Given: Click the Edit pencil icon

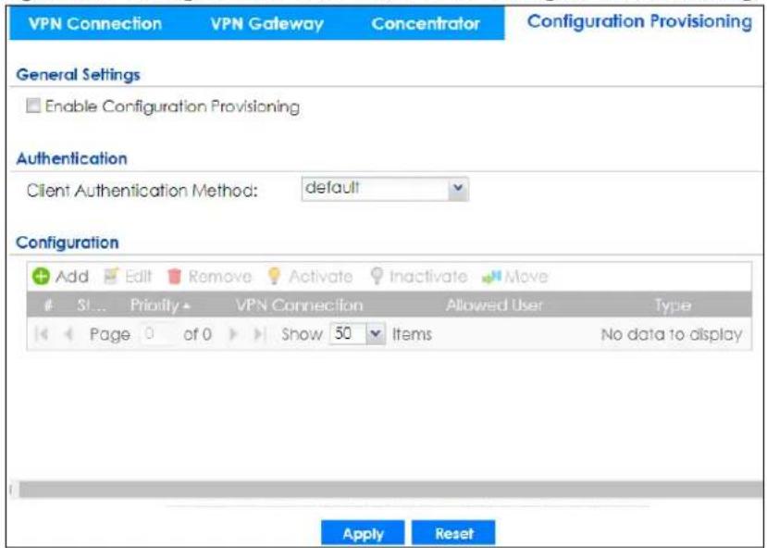Looking at the screenshot, I should click(112, 277).
